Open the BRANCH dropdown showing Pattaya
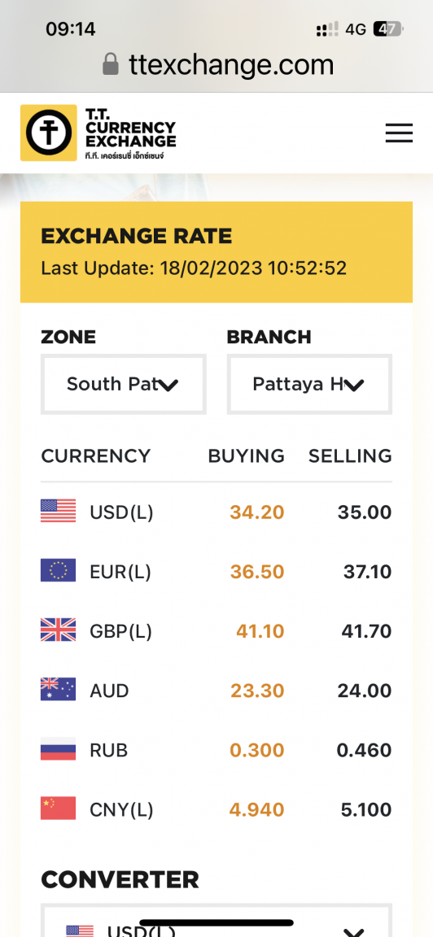The height and width of the screenshot is (937, 433). 309,384
